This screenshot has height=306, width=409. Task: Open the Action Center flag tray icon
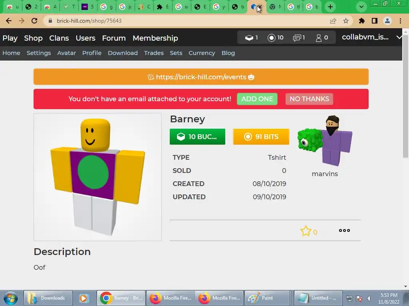[x=359, y=298]
